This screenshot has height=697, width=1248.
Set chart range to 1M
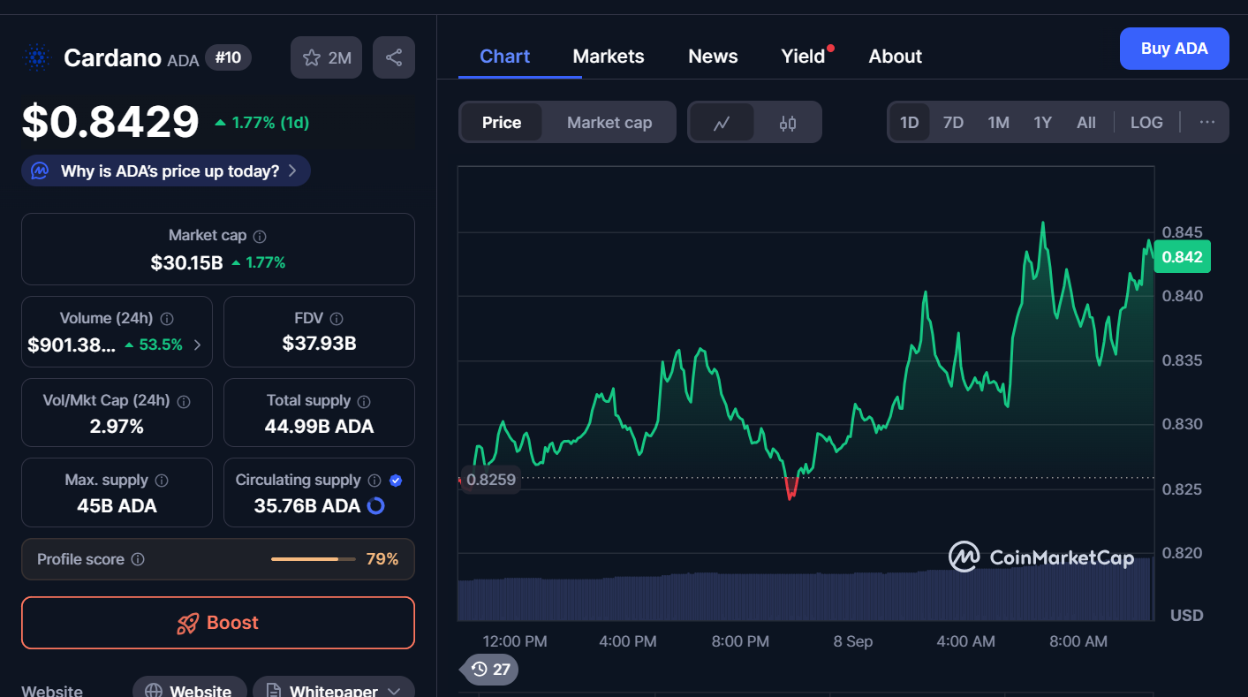[x=998, y=123]
